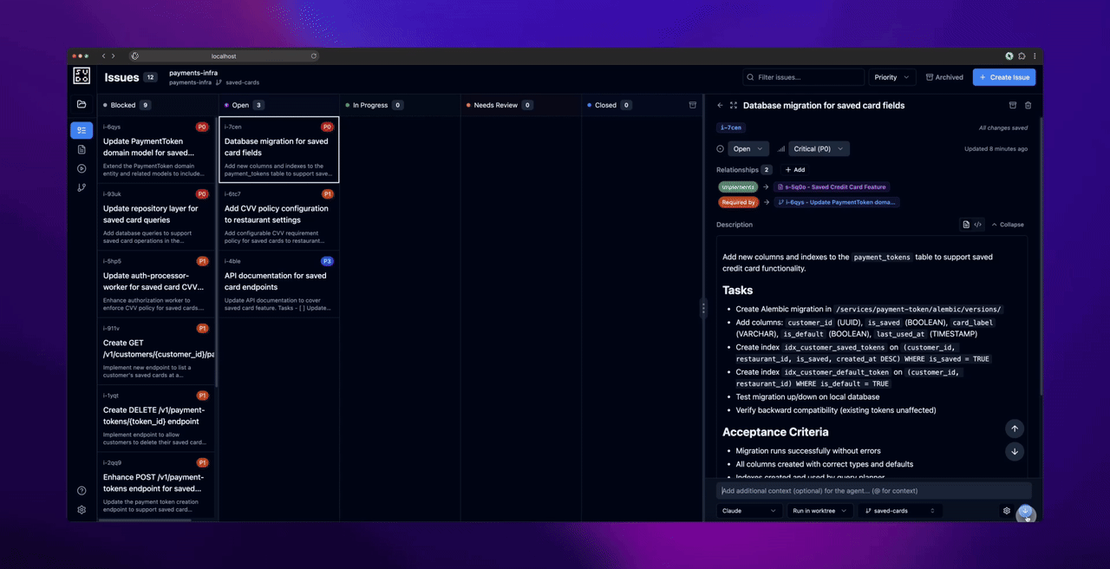The height and width of the screenshot is (569, 1110).
Task: Switch description to rendered document view
Action: coord(966,225)
